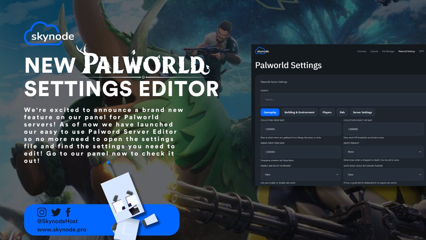Click the Facebook icon

tap(68, 212)
